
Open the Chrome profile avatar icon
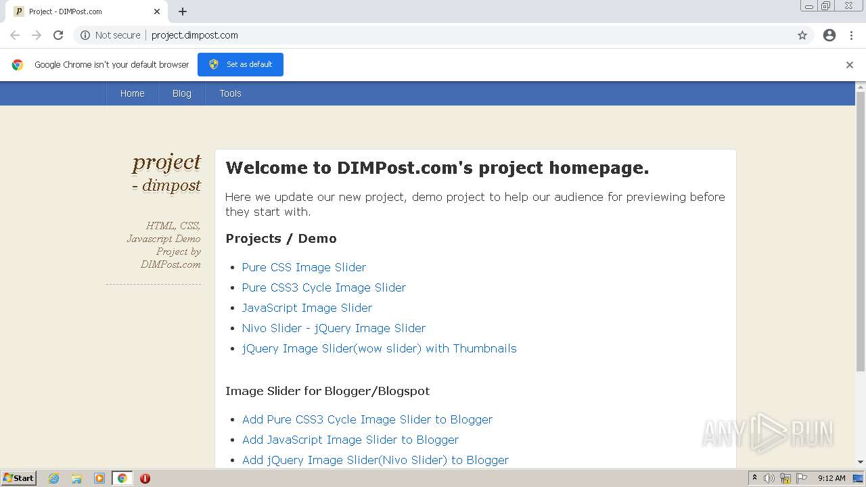coord(829,35)
